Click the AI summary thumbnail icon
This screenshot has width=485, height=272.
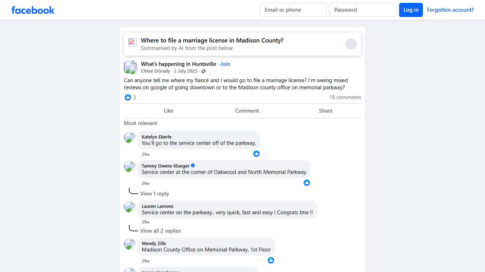coord(132,42)
